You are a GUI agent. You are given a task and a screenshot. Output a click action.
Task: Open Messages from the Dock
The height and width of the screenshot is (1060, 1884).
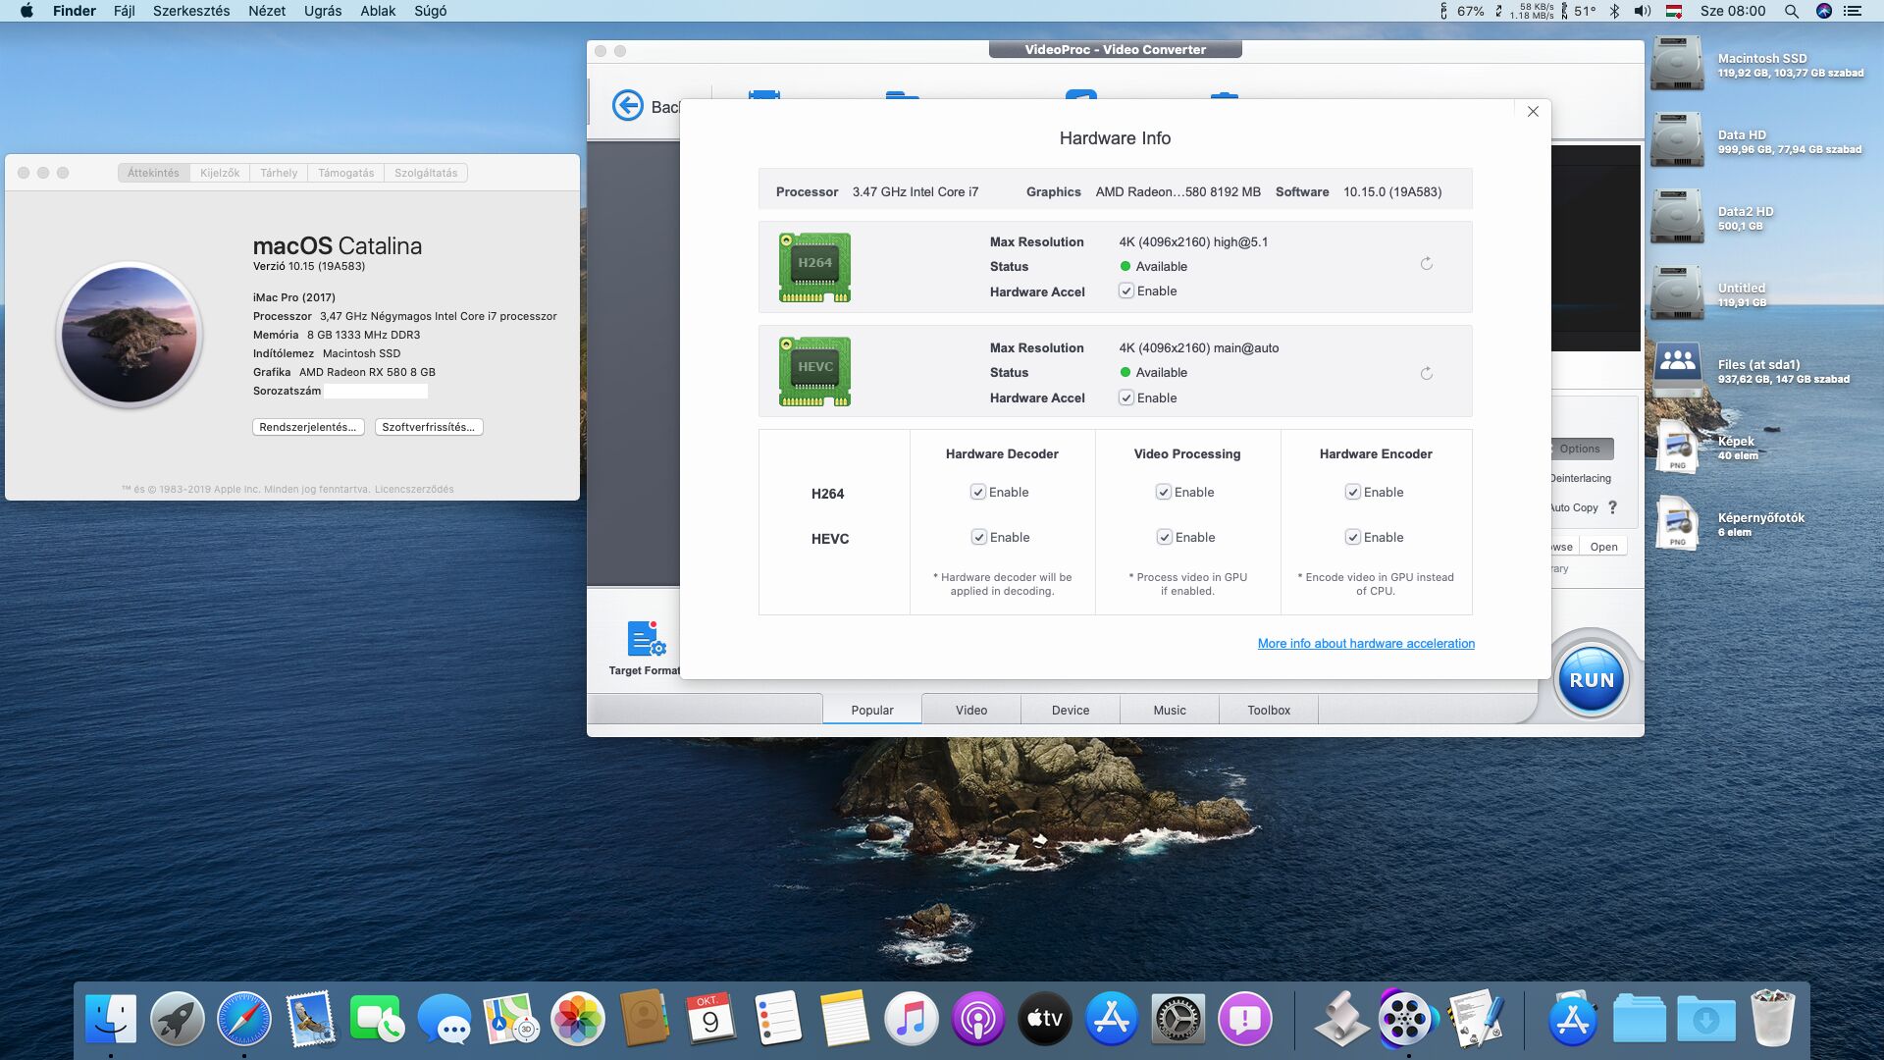(x=444, y=1019)
